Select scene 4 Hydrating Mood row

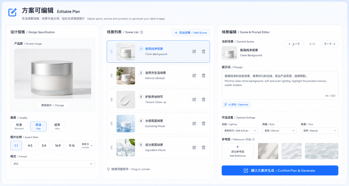(x=158, y=124)
